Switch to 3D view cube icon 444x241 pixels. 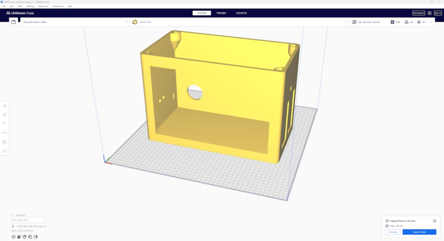[x=14, y=237]
